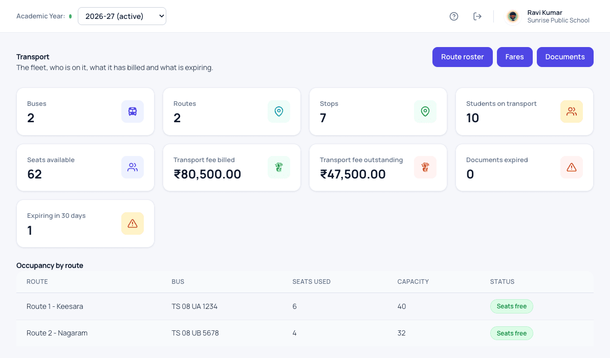Click the map pin icon on Routes card
The height and width of the screenshot is (358, 610).
(279, 111)
